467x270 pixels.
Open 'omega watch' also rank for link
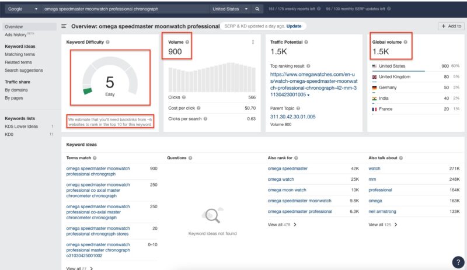click(x=281, y=179)
